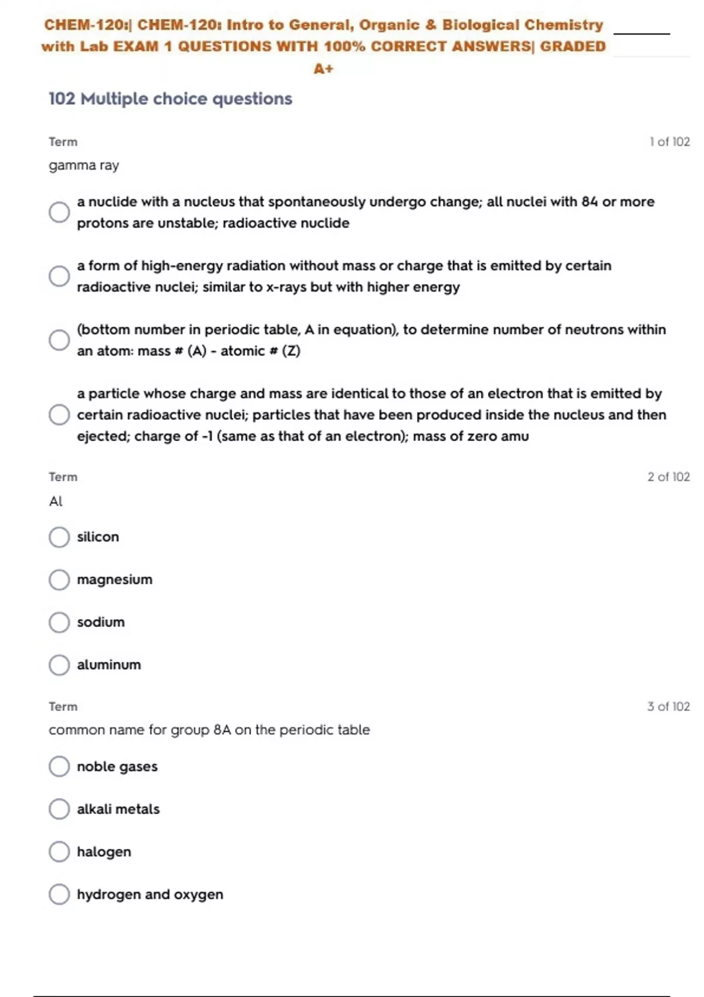Select the 'silicon' radio option
The height and width of the screenshot is (997, 704).
(59, 537)
